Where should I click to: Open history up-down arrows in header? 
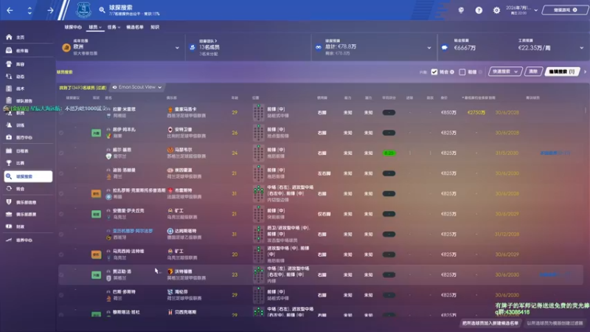(x=29, y=10)
